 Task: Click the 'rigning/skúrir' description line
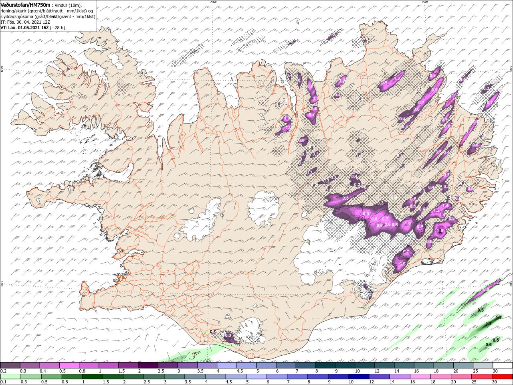(x=46, y=10)
